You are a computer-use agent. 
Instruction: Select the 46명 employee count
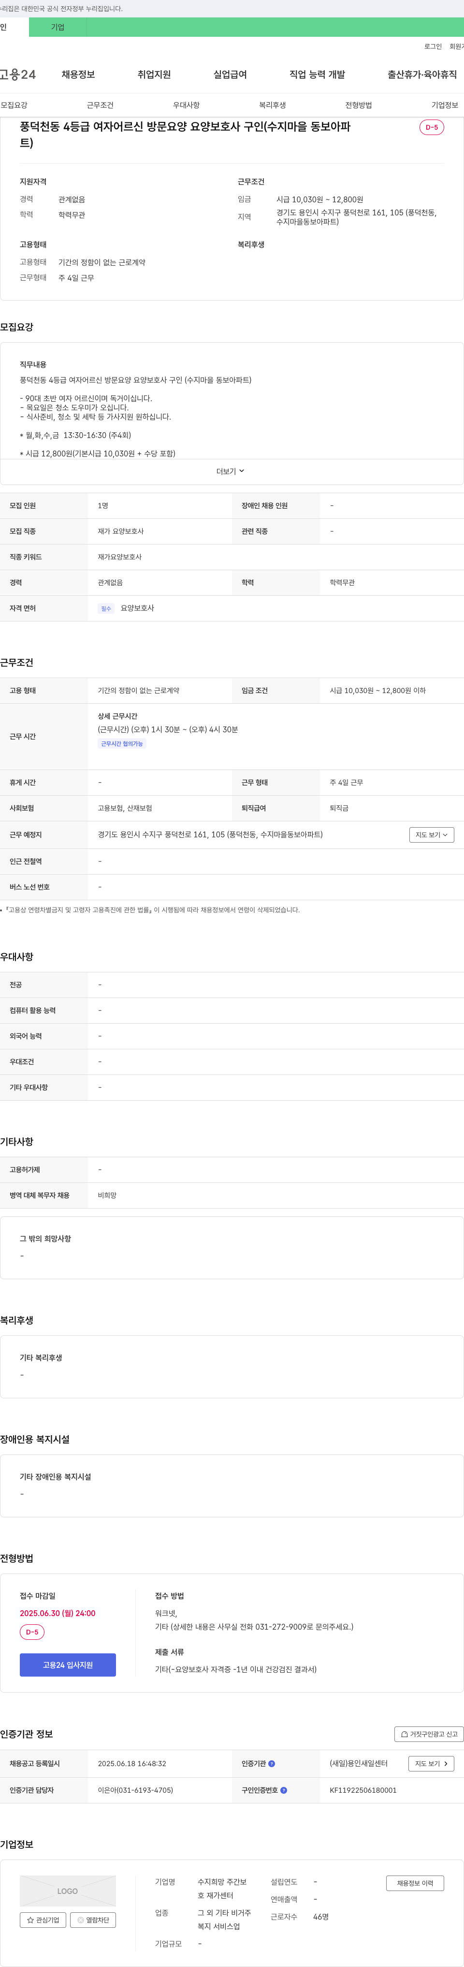coord(321,1917)
